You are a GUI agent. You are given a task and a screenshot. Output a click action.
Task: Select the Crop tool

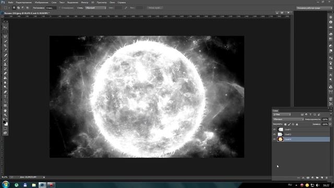[5, 45]
